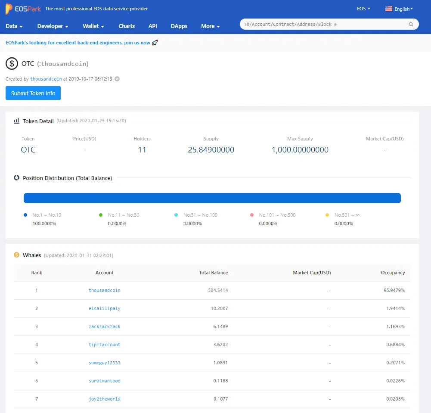Open elsalilipaly account link

coord(105,308)
